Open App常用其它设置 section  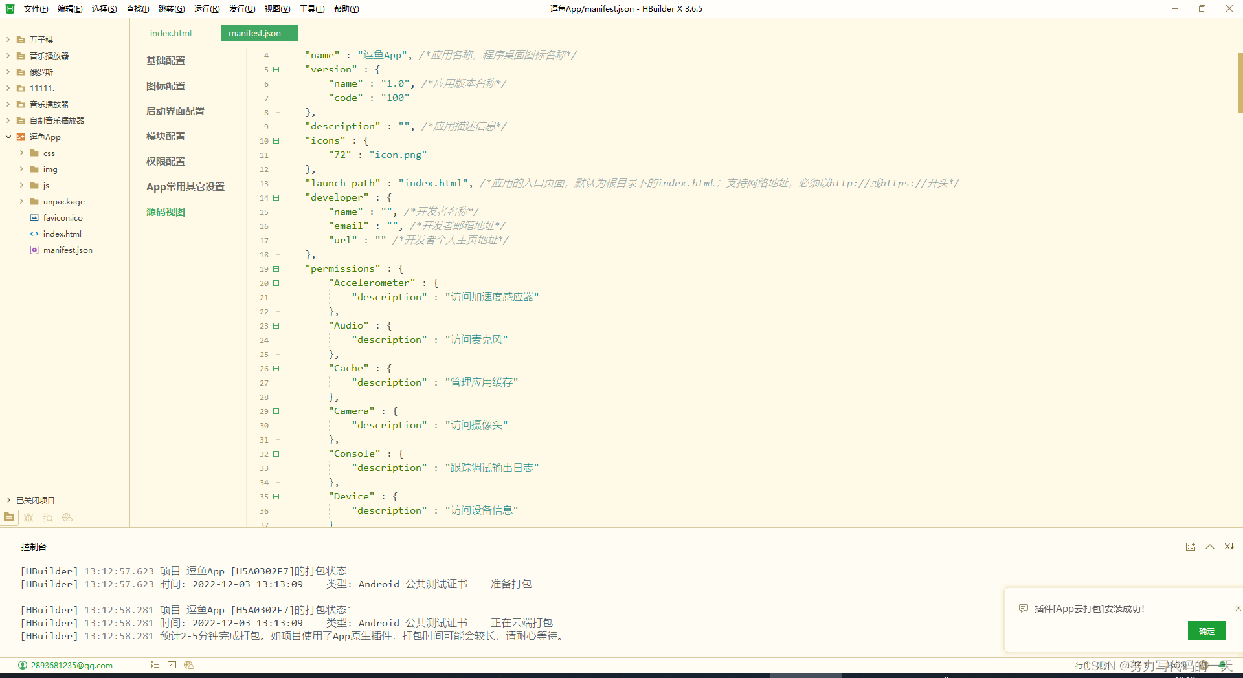click(x=185, y=186)
